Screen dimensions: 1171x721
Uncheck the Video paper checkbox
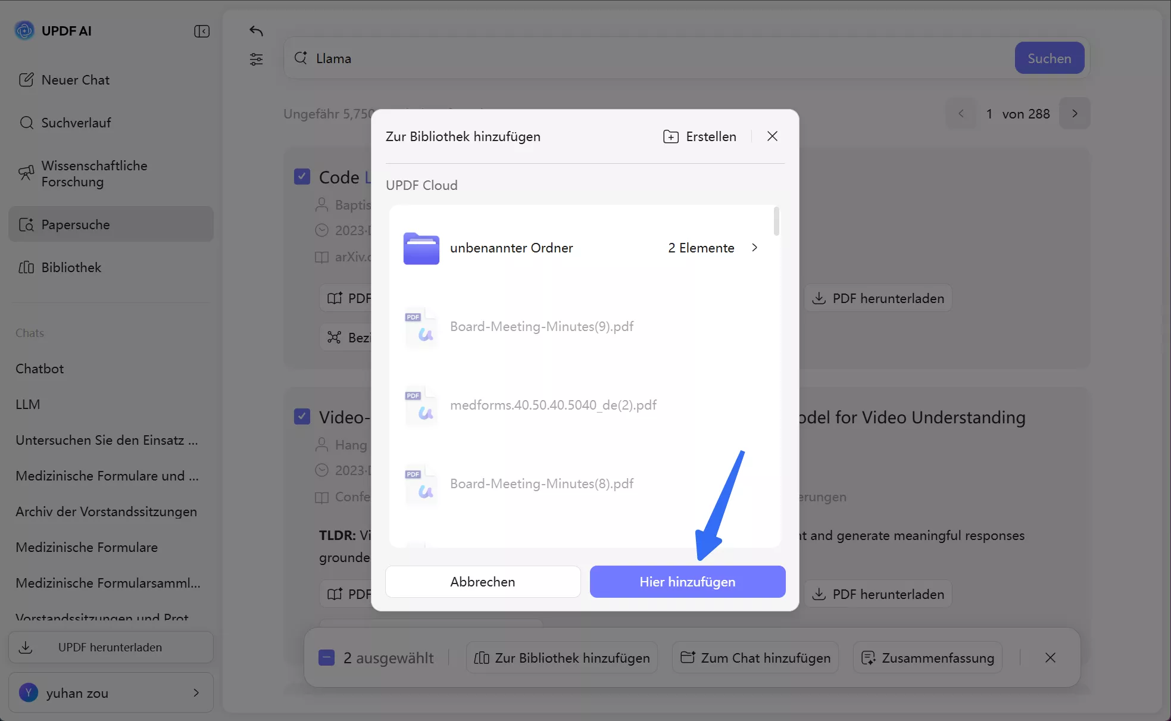pyautogui.click(x=302, y=416)
